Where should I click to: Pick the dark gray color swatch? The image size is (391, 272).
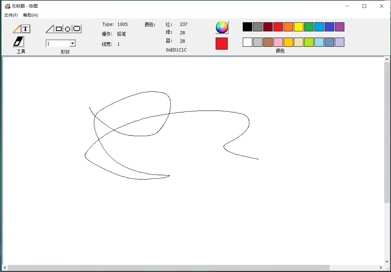pyautogui.click(x=258, y=27)
